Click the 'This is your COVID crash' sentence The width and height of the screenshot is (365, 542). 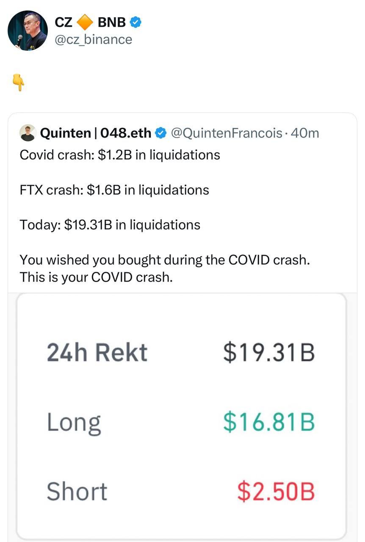pyautogui.click(x=96, y=277)
